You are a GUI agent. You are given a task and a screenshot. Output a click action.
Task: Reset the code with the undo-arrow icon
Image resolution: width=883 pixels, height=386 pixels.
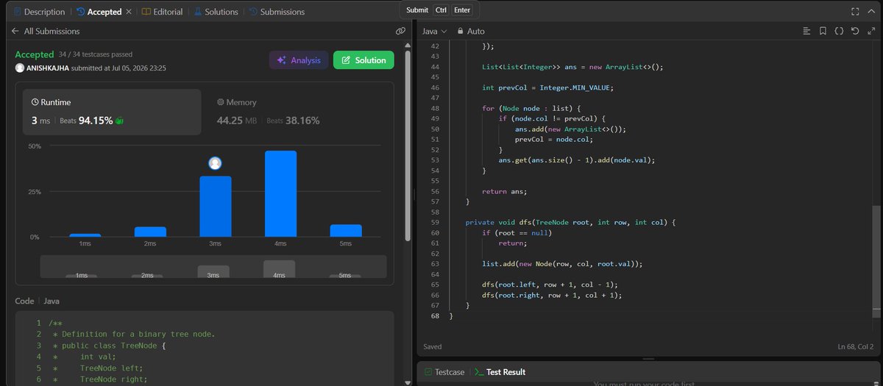tap(855, 32)
